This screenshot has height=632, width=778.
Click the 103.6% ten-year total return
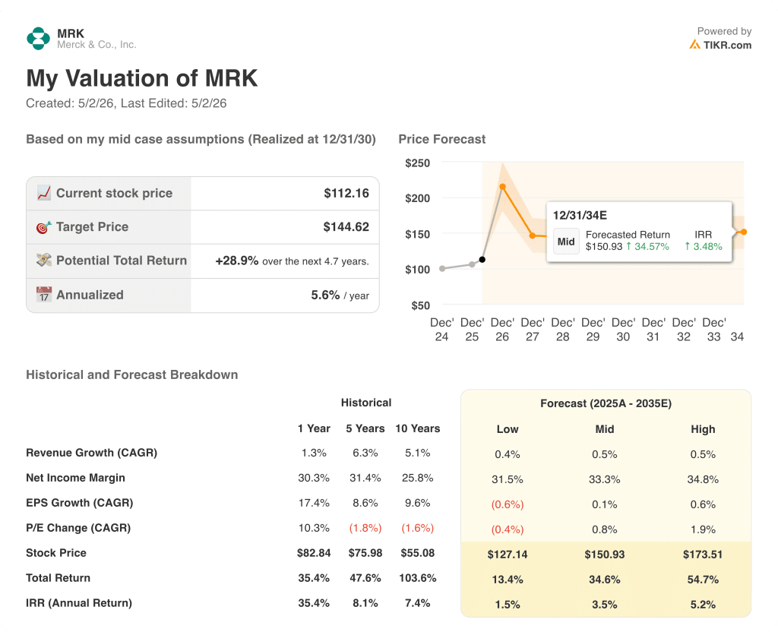418,578
